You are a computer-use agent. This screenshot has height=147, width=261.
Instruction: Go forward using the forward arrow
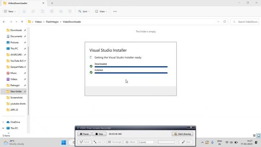11,22
